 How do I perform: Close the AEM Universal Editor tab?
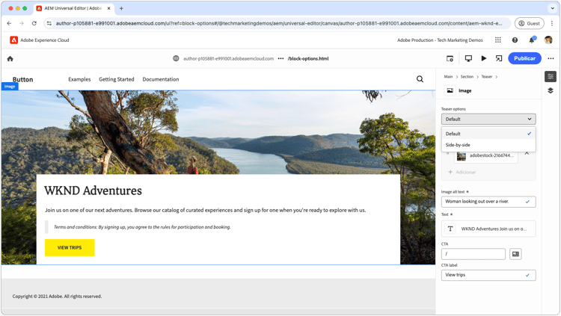tap(108, 8)
